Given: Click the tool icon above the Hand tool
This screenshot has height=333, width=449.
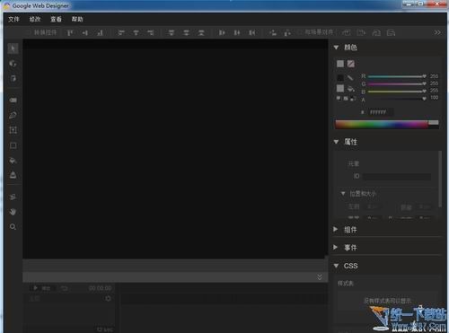Looking at the screenshot, I should pyautogui.click(x=13, y=197).
